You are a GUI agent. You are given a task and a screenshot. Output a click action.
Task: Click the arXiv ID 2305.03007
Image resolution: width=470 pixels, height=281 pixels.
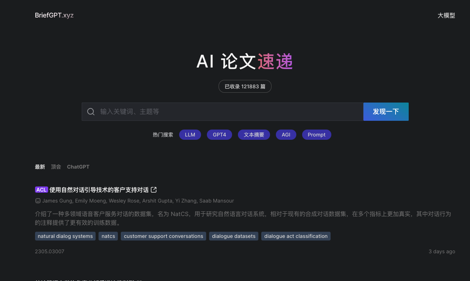(50, 251)
